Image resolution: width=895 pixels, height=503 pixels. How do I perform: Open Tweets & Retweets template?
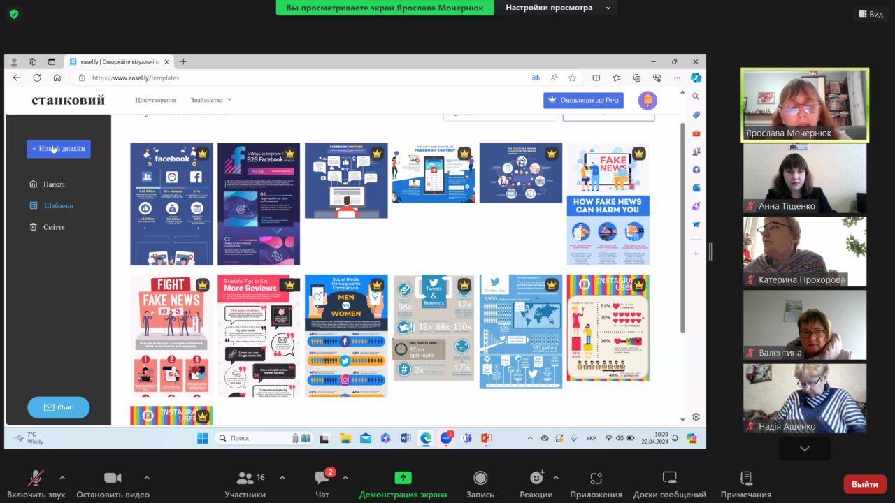click(434, 328)
